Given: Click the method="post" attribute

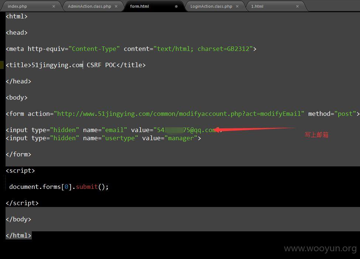Looking at the screenshot, I should pyautogui.click(x=332, y=114).
